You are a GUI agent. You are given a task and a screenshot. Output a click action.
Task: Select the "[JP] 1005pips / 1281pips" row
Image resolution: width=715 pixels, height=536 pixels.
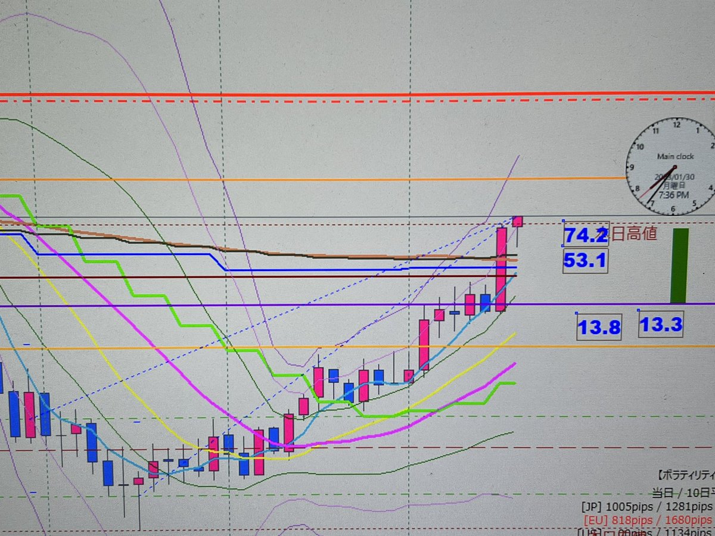coord(648,507)
